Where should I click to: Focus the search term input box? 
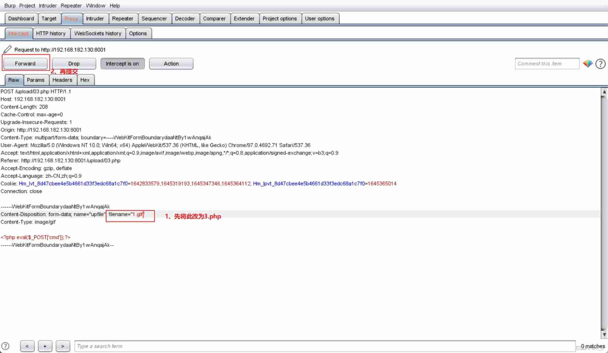(x=325, y=346)
